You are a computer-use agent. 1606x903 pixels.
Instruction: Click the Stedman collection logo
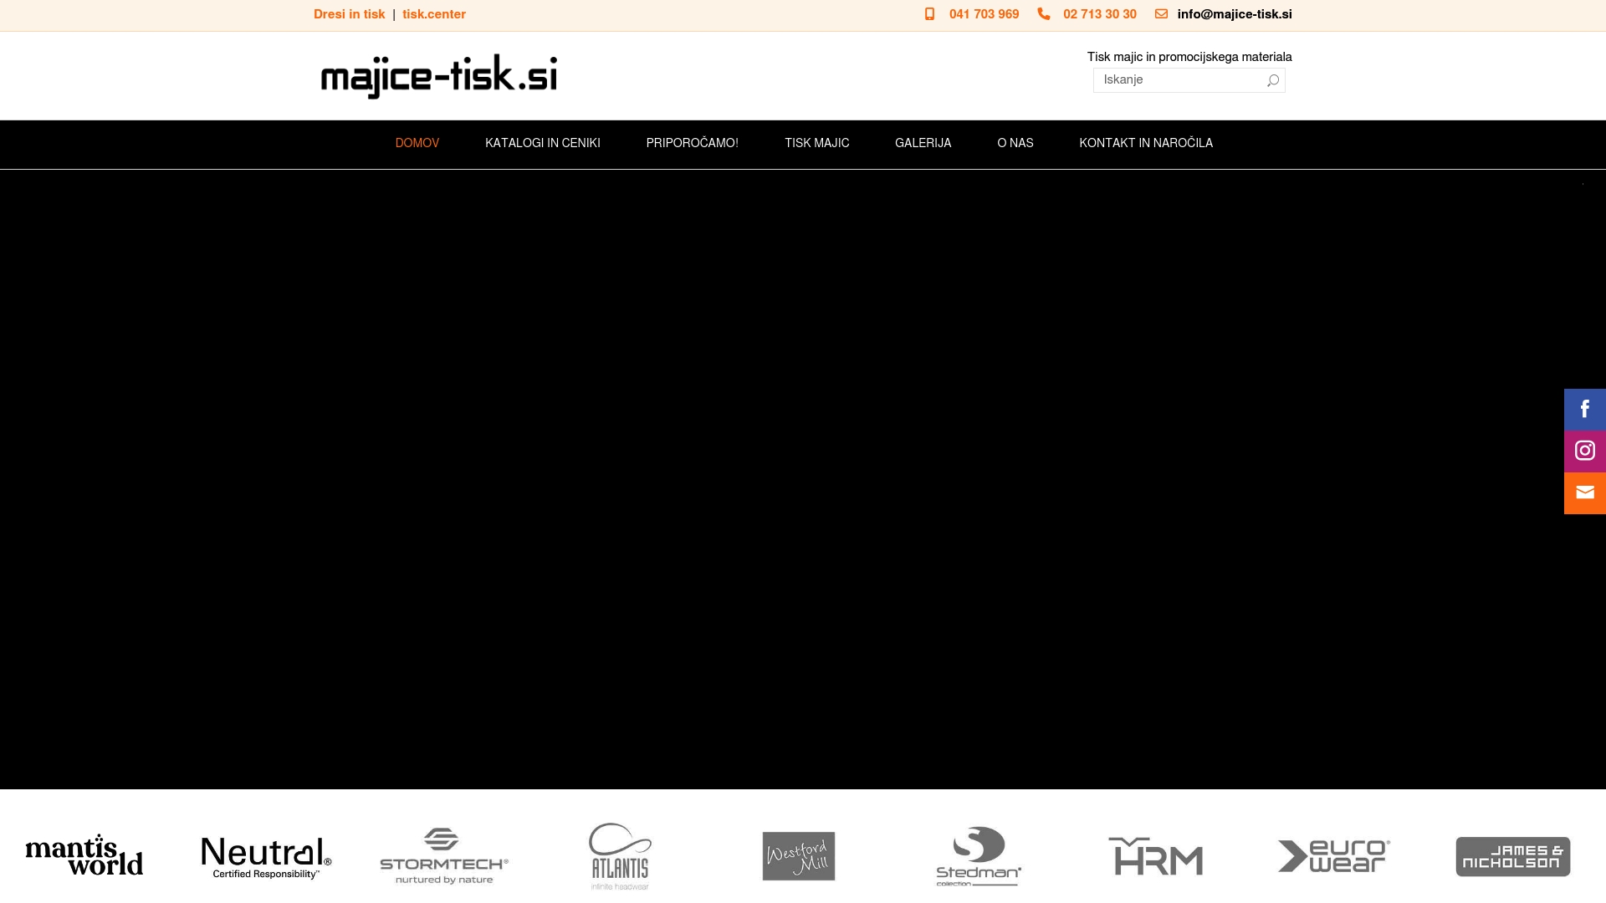(977, 856)
